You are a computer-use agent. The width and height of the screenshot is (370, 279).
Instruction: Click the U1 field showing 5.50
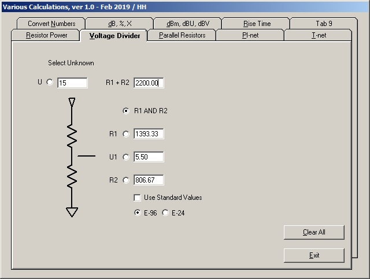tap(149, 157)
